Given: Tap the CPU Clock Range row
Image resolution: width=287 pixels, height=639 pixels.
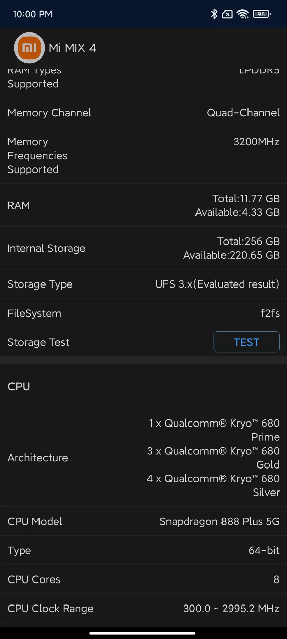Looking at the screenshot, I should click(x=143, y=609).
